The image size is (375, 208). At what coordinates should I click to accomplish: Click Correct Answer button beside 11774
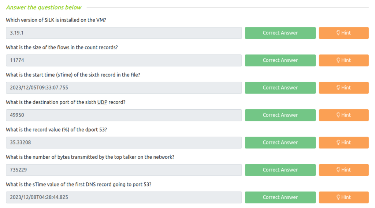(280, 60)
